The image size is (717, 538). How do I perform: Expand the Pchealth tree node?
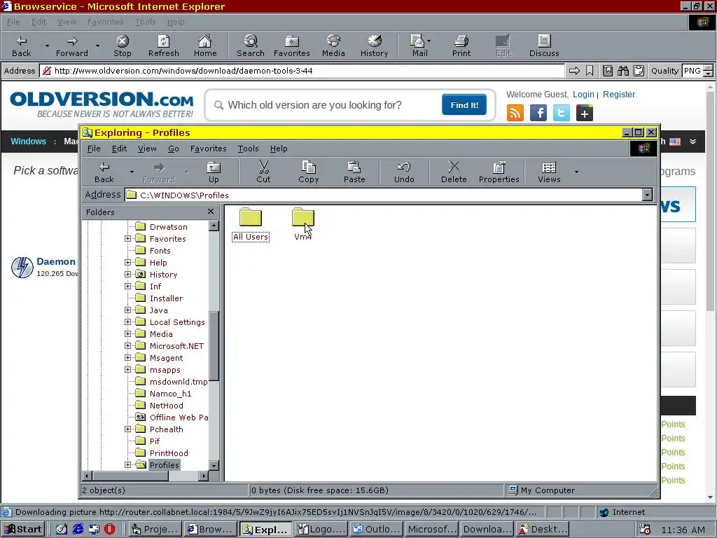(127, 429)
